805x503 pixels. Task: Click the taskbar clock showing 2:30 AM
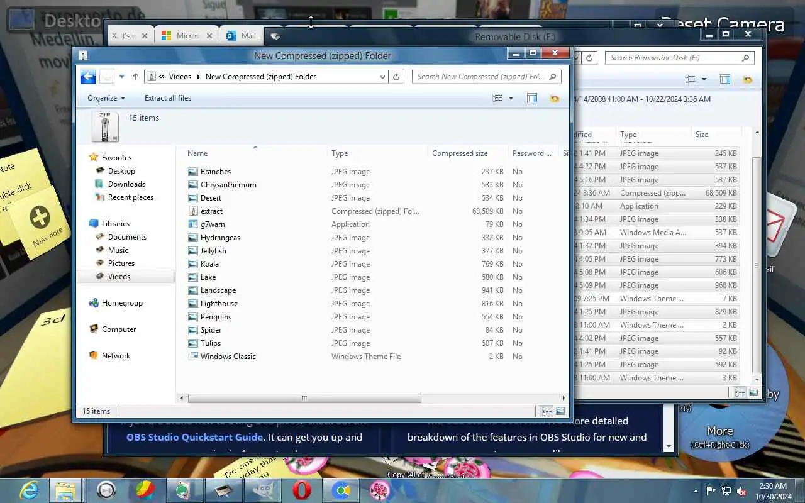pos(772,491)
